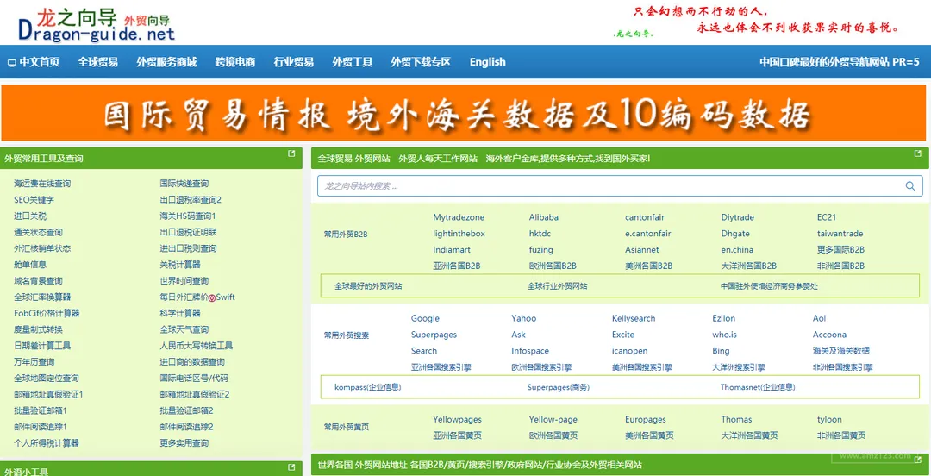
Task: Open the e.cantonfair link
Action: tap(647, 234)
